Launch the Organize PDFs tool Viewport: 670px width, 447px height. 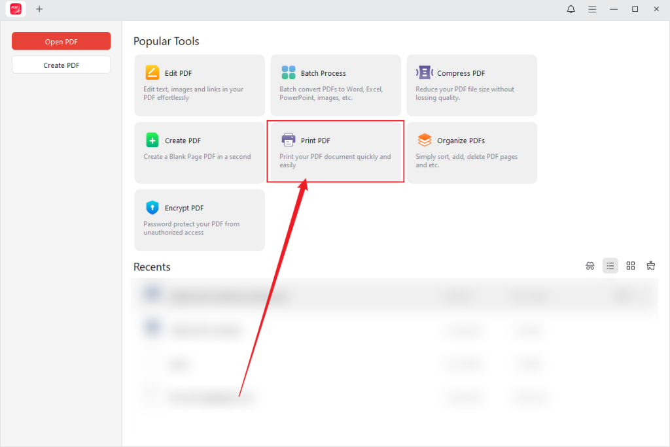pyautogui.click(x=471, y=152)
